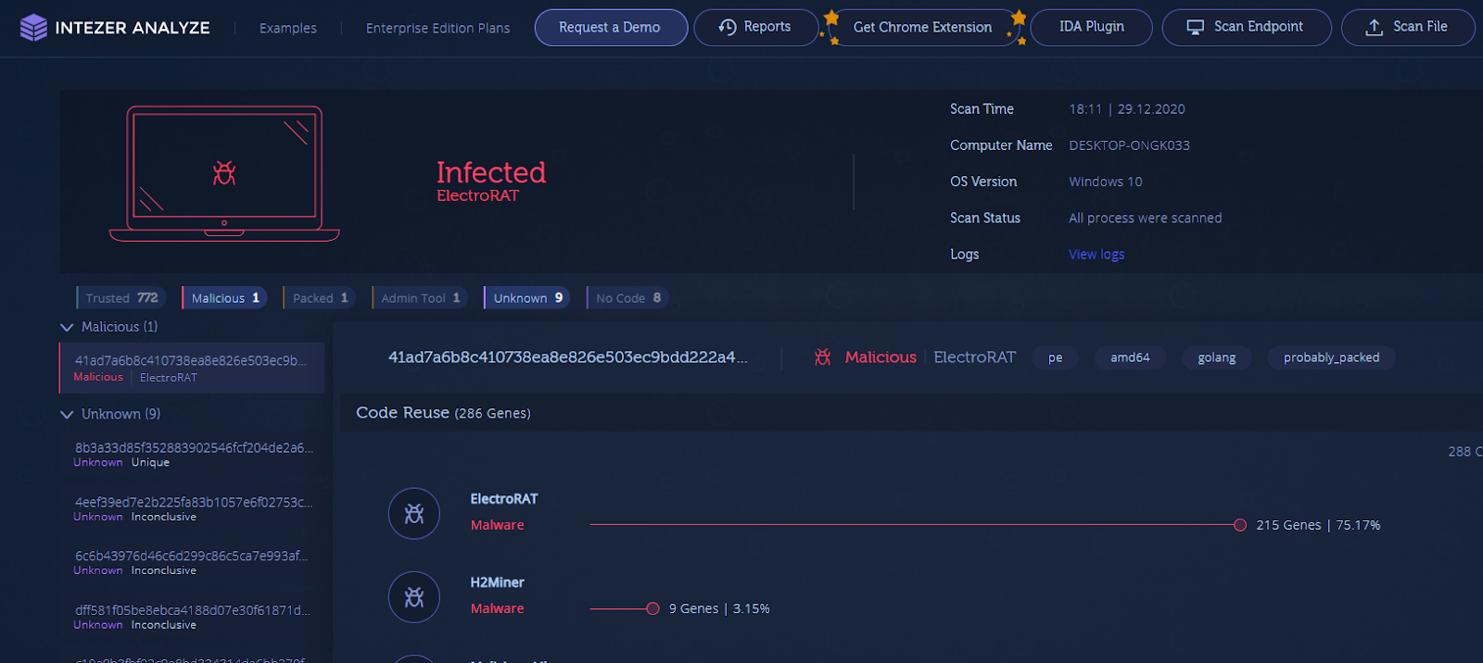Select the Malicious 1 filter tab
Image resolution: width=1483 pixels, height=663 pixels.
tap(224, 298)
